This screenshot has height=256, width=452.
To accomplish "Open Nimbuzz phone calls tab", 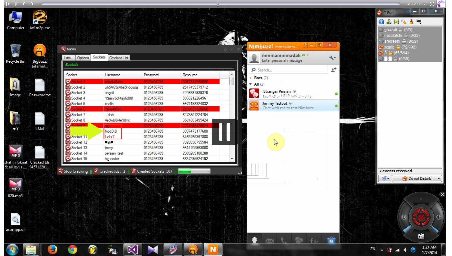I will [284, 240].
